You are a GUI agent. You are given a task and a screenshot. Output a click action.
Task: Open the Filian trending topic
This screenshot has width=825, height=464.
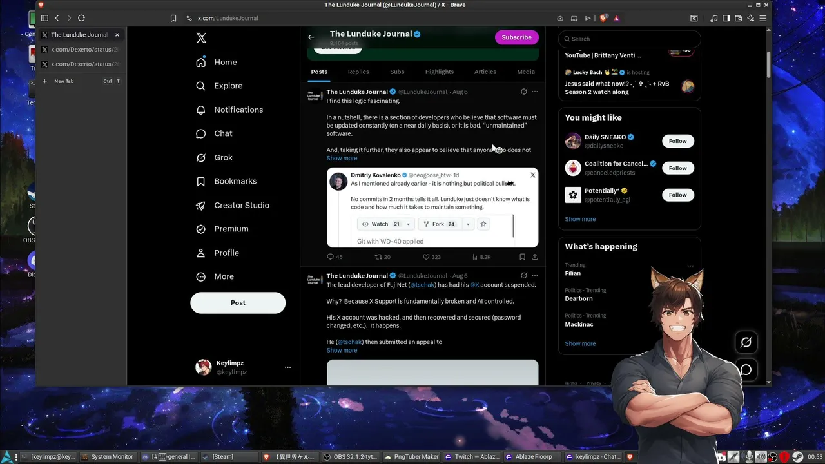coord(572,273)
